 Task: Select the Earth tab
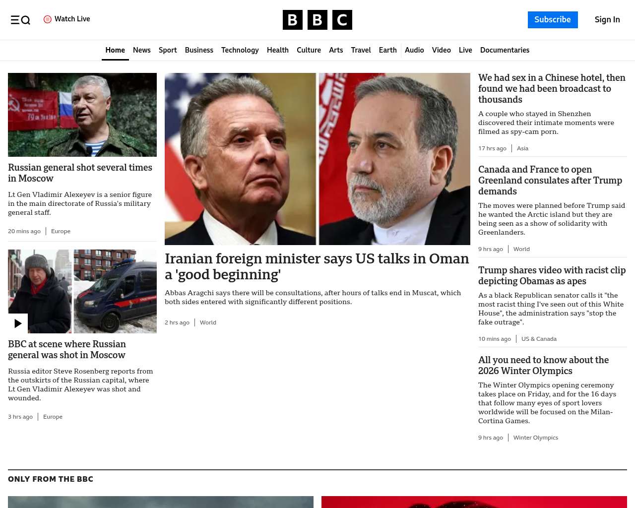pos(388,50)
